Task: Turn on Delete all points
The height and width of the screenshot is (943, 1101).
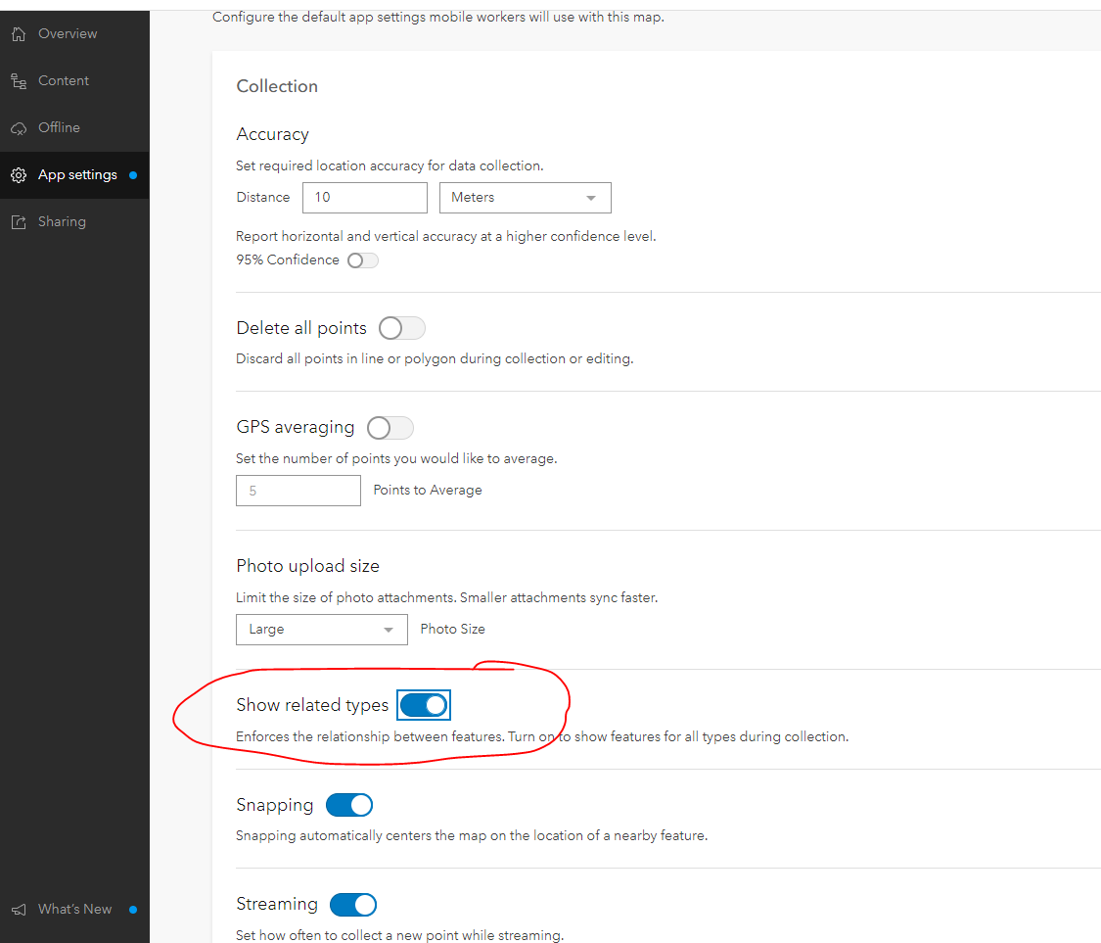Action: pos(401,328)
